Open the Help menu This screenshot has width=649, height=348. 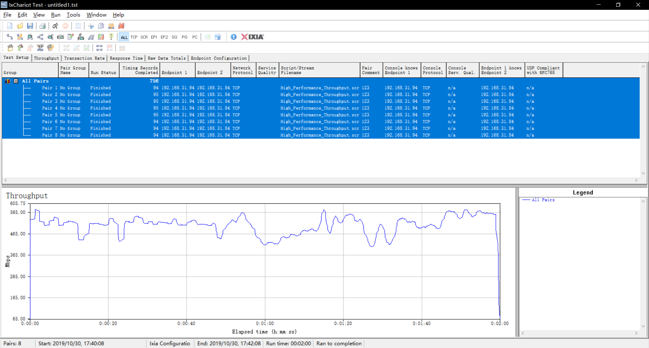(x=118, y=15)
